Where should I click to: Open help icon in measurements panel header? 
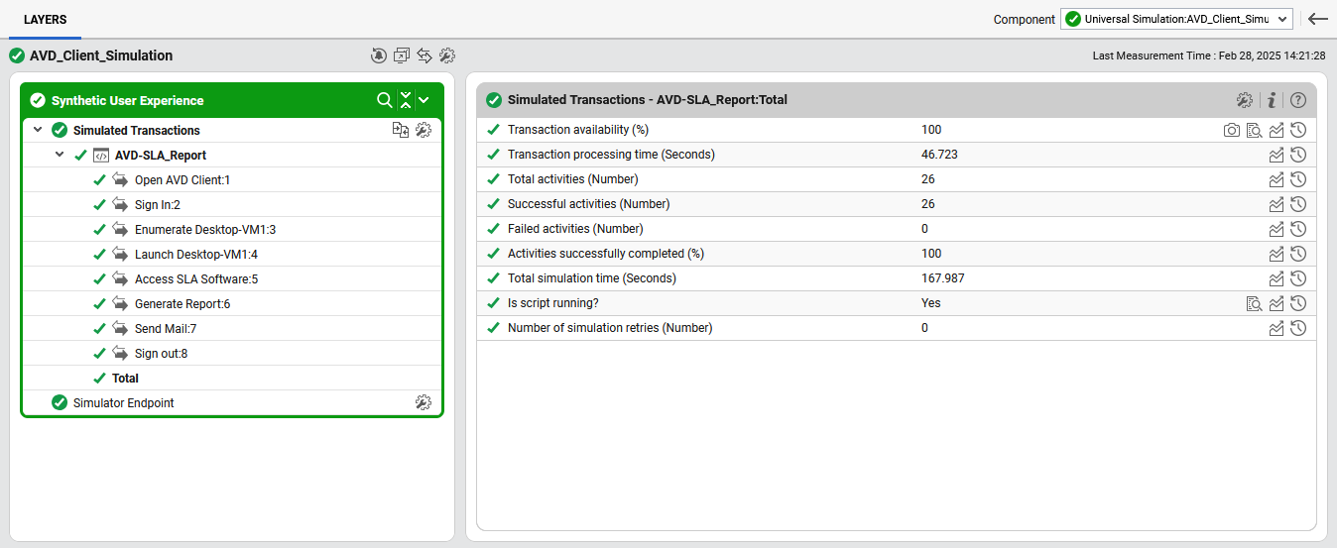[1297, 100]
